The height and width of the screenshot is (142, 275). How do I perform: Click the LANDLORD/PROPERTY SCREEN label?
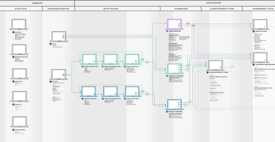[219, 72]
